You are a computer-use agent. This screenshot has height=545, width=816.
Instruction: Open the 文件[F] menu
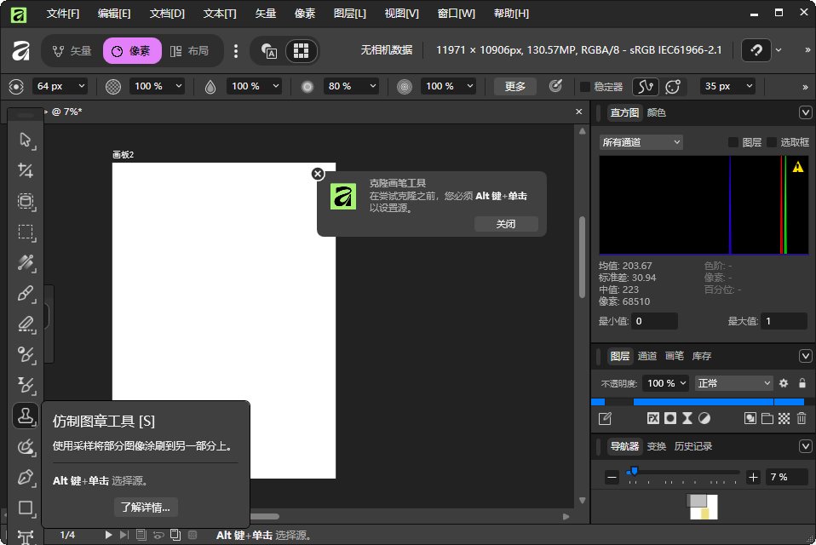click(63, 14)
